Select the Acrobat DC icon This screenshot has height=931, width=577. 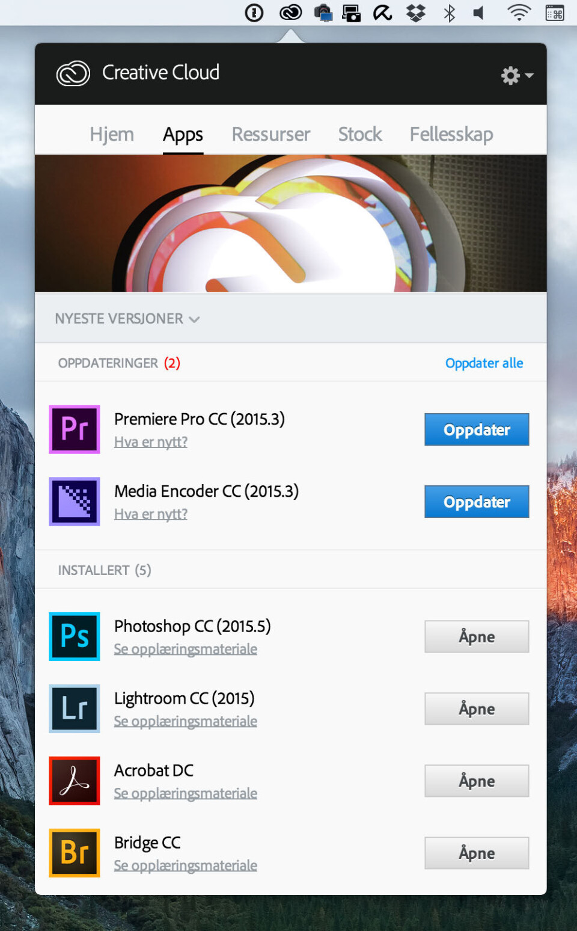pyautogui.click(x=75, y=781)
